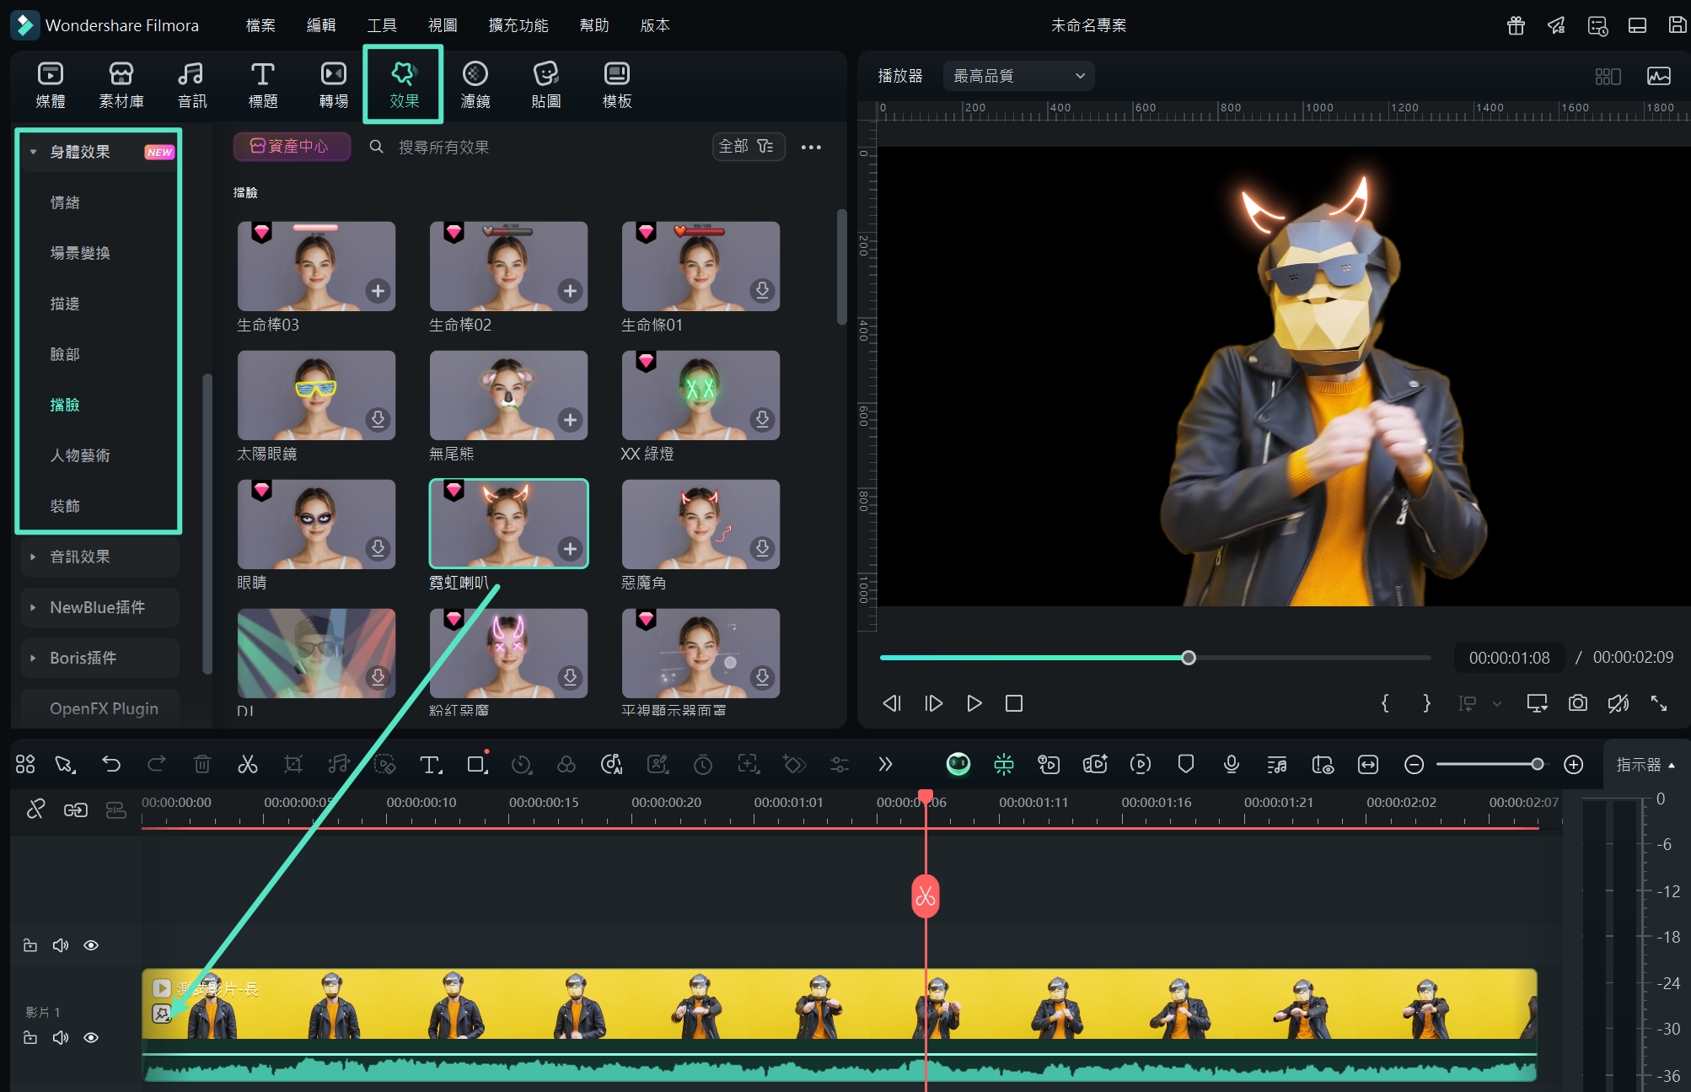The height and width of the screenshot is (1092, 1691).
Task: Click the marker shield icon
Action: (1185, 764)
